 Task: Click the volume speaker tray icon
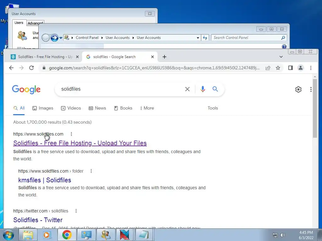point(283,235)
